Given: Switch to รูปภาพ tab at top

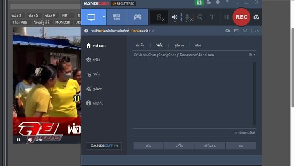Looking at the screenshot, I should point(179,45).
